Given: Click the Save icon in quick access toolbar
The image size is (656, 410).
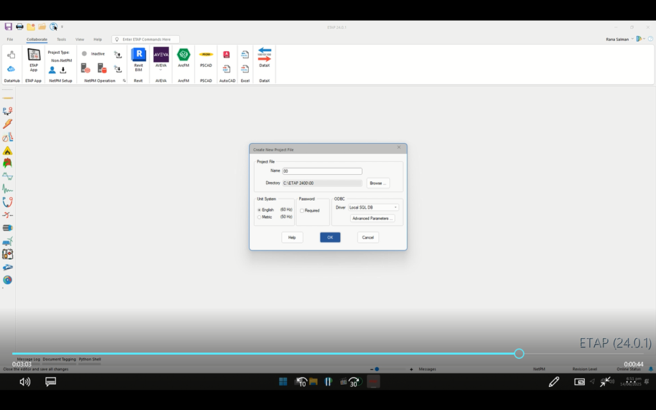Looking at the screenshot, I should coord(8,26).
